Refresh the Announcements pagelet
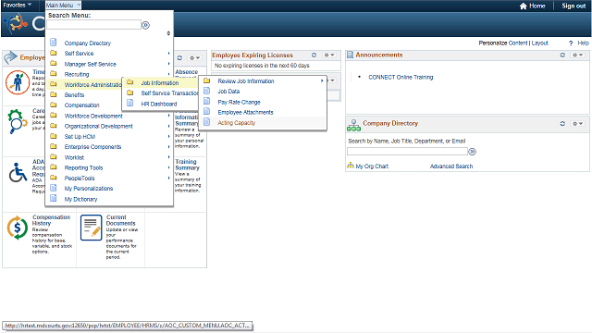The width and height of the screenshot is (592, 333). coord(562,55)
